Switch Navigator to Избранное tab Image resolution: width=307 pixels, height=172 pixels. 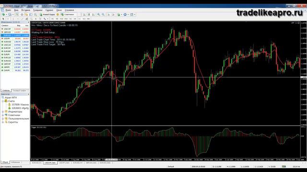tap(15, 162)
